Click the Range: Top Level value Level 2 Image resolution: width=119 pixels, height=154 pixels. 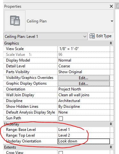click(64, 135)
